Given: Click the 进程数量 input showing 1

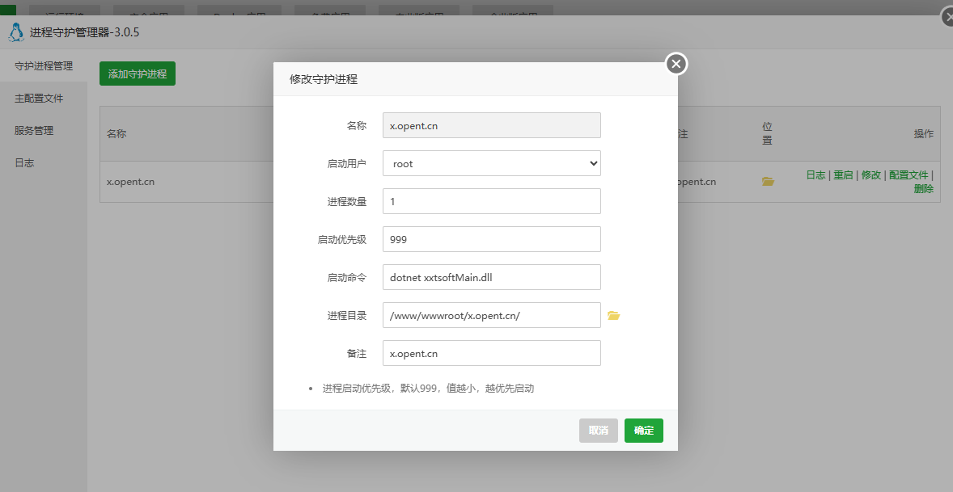Looking at the screenshot, I should (491, 201).
